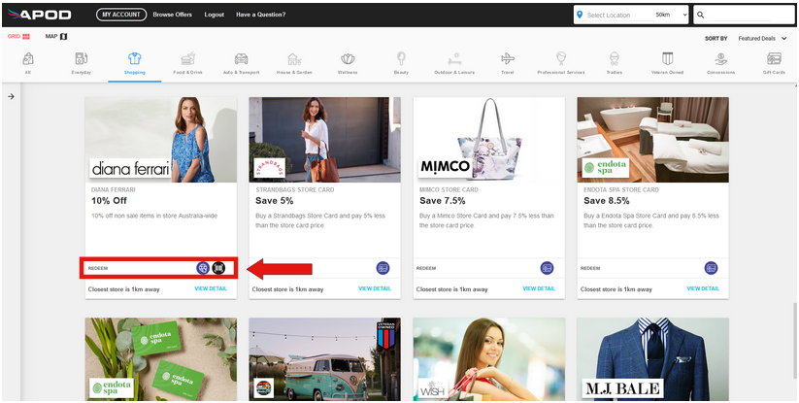This screenshot has width=799, height=403.
Task: Click the Select Location field
Action: click(x=618, y=15)
